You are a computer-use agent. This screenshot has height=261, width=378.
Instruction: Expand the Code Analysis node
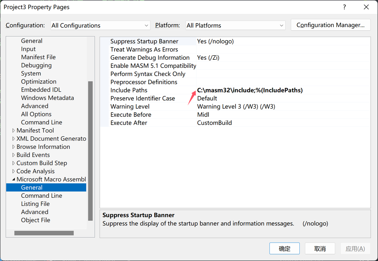tap(13, 171)
